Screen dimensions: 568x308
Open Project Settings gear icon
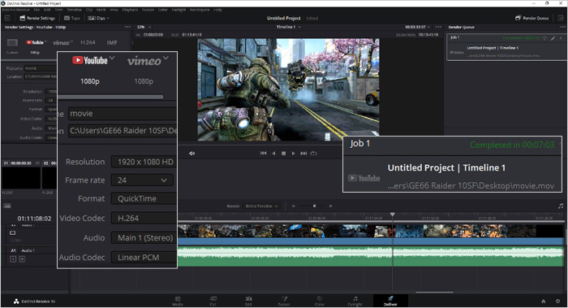[x=558, y=301]
